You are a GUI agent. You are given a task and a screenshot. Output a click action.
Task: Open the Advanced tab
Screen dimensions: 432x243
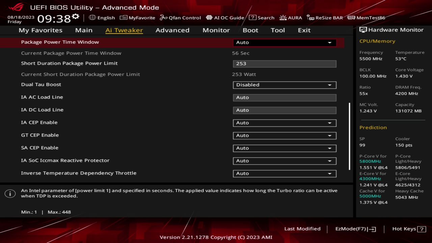click(x=172, y=30)
